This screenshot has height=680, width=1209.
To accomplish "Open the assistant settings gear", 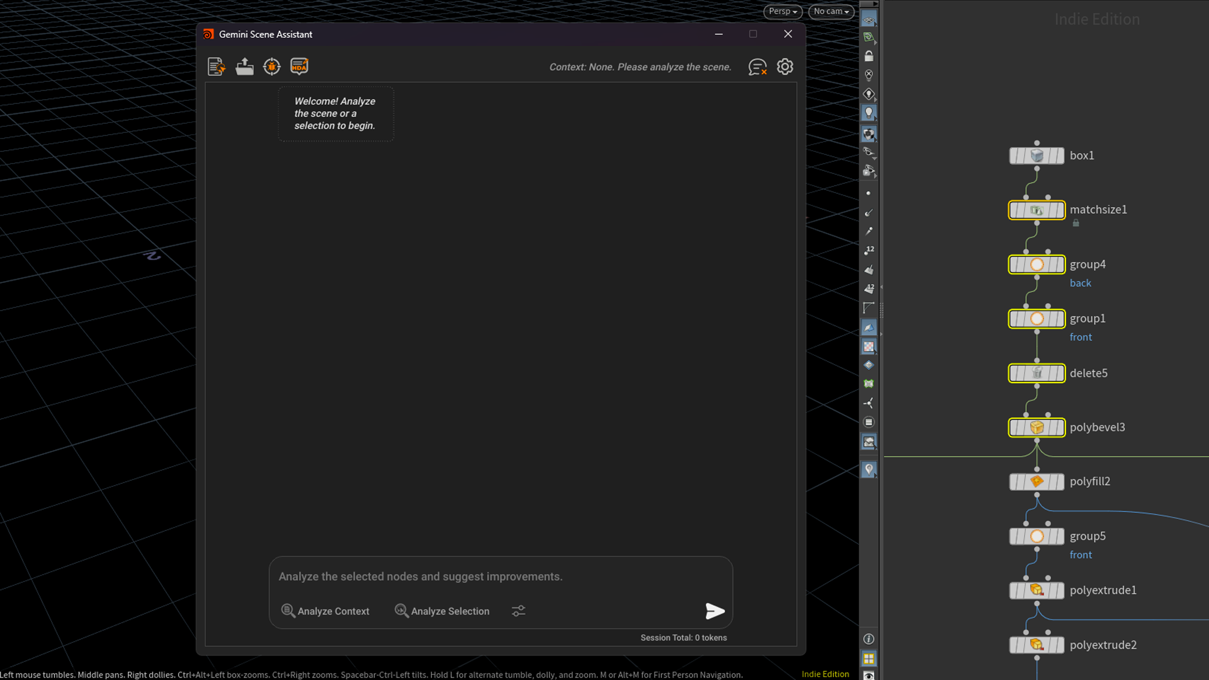I will (x=785, y=67).
